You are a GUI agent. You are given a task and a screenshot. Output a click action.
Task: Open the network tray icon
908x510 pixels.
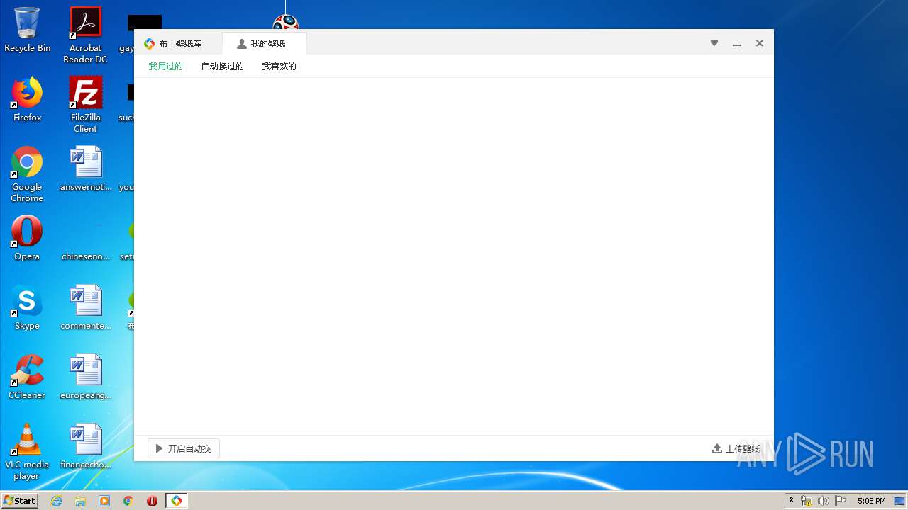807,501
